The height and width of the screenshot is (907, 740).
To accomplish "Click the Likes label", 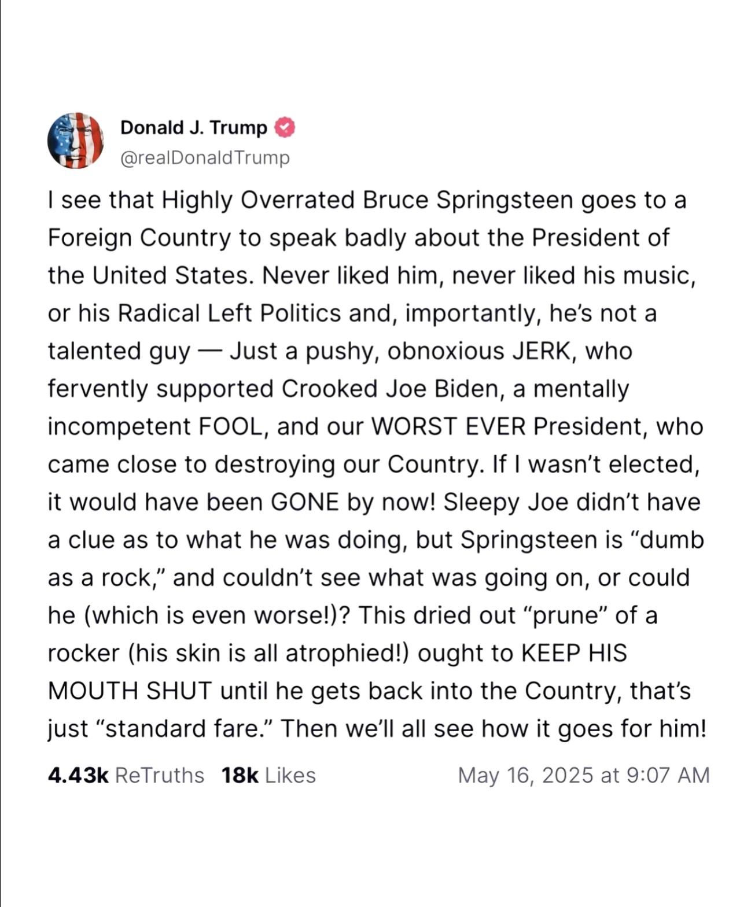I will coord(290,775).
